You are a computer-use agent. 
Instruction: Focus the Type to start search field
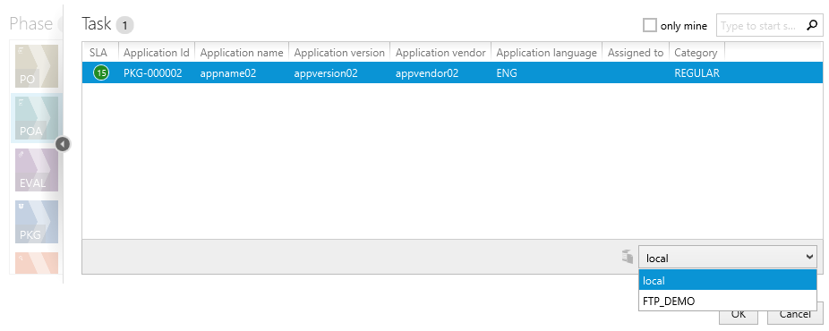click(760, 25)
